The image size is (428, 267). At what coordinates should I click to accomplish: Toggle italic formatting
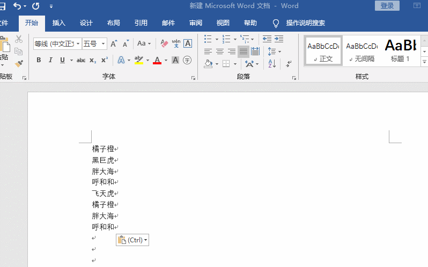pos(50,60)
